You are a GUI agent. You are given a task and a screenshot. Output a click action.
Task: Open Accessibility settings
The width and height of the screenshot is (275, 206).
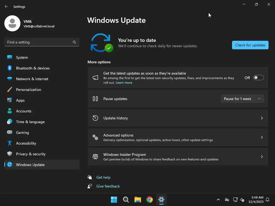pyautogui.click(x=42, y=143)
